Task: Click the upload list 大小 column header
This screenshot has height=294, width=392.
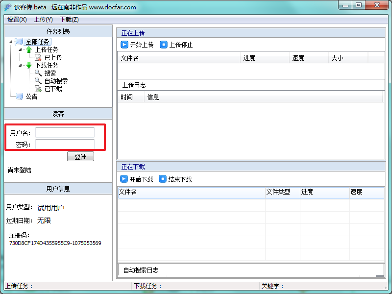Action: pyautogui.click(x=348, y=58)
